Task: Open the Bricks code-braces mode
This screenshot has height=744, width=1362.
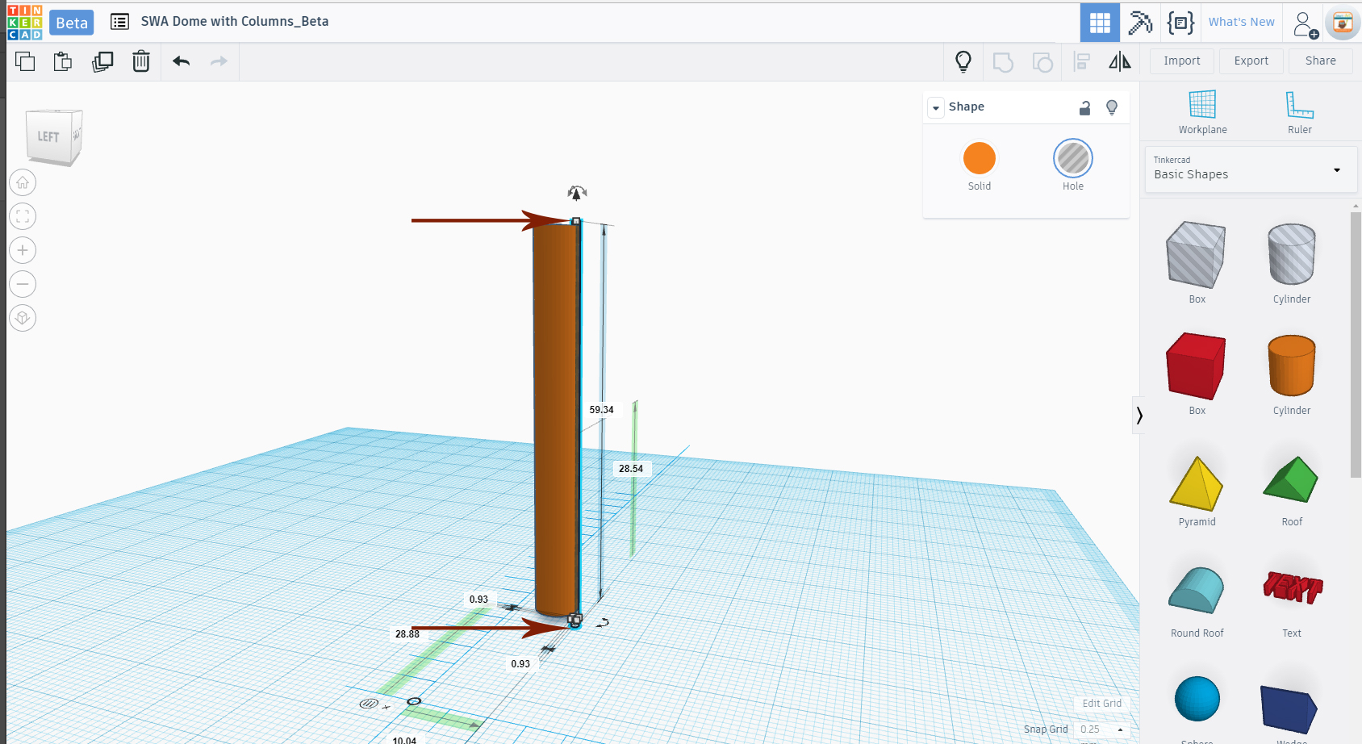Action: tap(1180, 23)
